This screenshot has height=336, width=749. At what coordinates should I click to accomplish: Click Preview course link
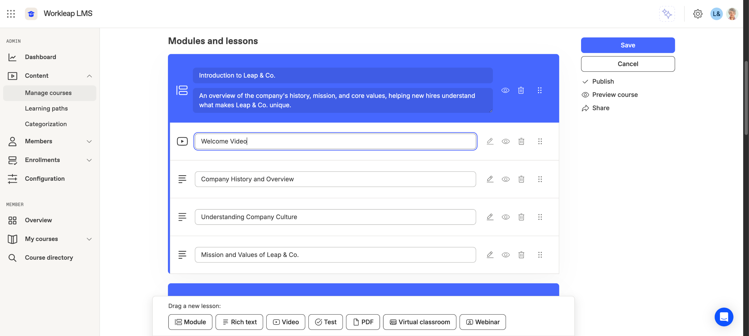[615, 95]
